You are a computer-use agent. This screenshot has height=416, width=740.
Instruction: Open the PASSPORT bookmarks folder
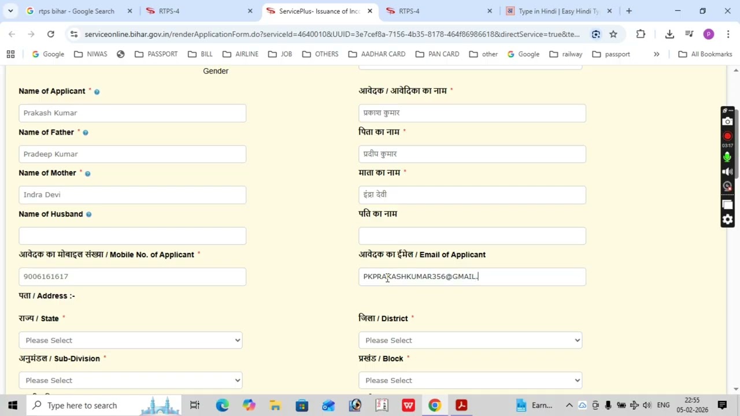click(x=156, y=54)
